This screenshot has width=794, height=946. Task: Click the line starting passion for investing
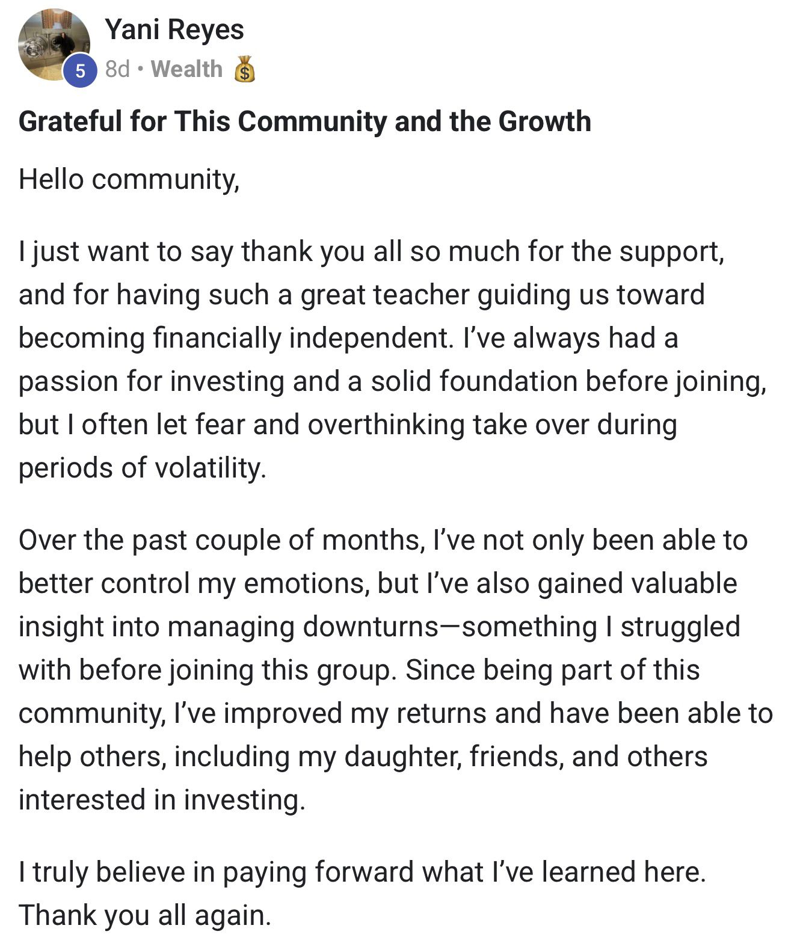click(392, 381)
